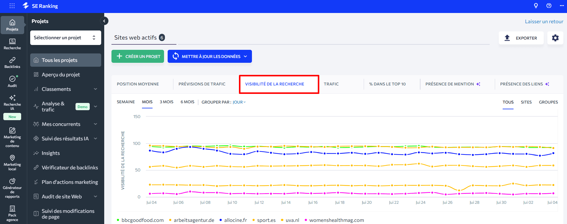This screenshot has height=224, width=567.
Task: Switch chart view to Groupes
Action: pyautogui.click(x=548, y=102)
